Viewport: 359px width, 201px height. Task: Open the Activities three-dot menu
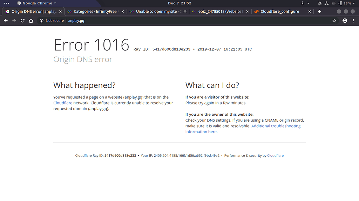pos(6,3)
